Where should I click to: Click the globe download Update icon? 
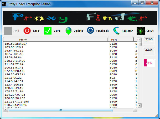coord(69,31)
